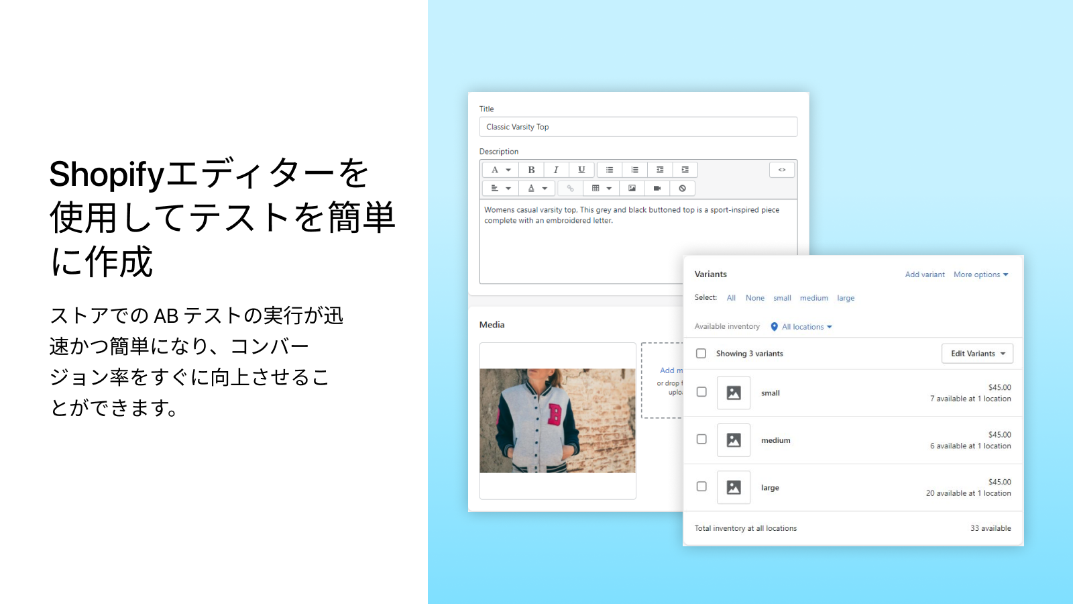Click the Add media drop zone
This screenshot has width=1073, height=604.
click(662, 381)
